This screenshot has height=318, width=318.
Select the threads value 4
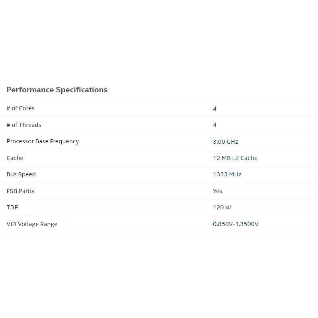[215, 125]
